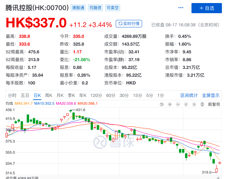Image resolution: width=227 pixels, height=179 pixels.
Task: Click the 最低 value 333.6
Action: click(x=24, y=44)
